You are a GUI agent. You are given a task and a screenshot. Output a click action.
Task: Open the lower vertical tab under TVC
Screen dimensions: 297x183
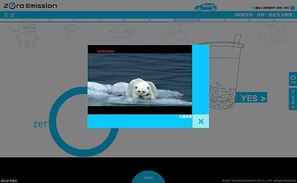[293, 99]
